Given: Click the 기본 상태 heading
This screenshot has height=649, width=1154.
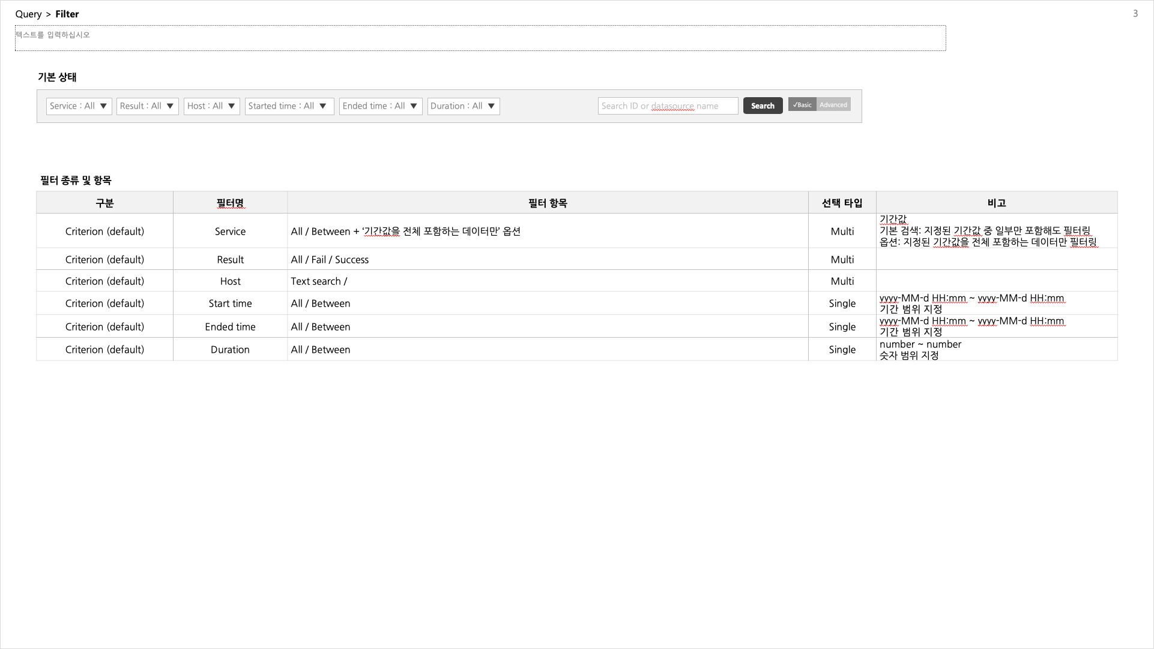Looking at the screenshot, I should [57, 77].
